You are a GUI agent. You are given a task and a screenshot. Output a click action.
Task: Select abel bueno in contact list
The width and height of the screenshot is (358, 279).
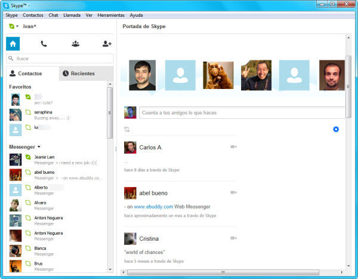point(57,175)
